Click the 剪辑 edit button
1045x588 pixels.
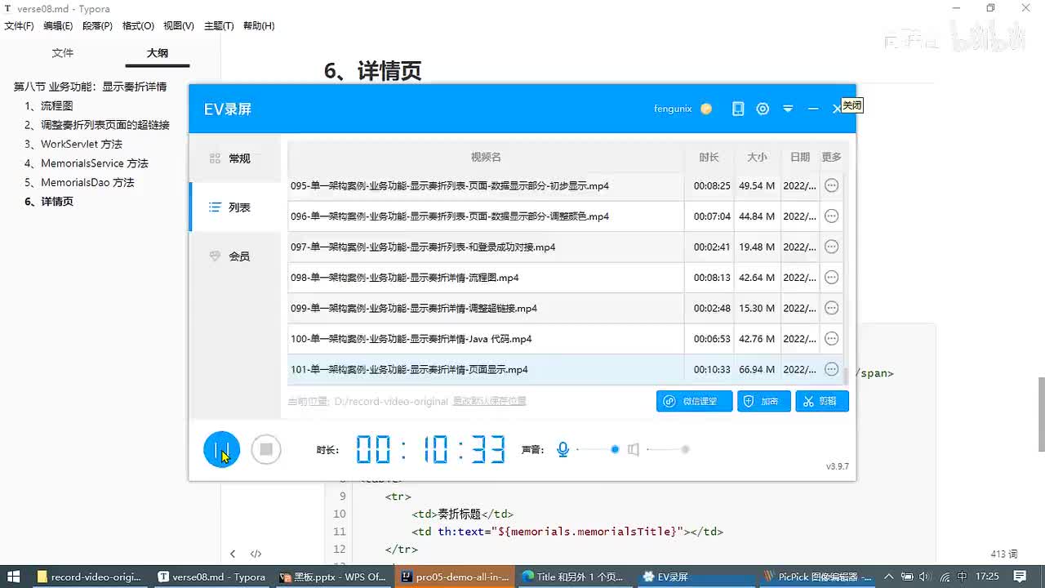click(x=822, y=401)
